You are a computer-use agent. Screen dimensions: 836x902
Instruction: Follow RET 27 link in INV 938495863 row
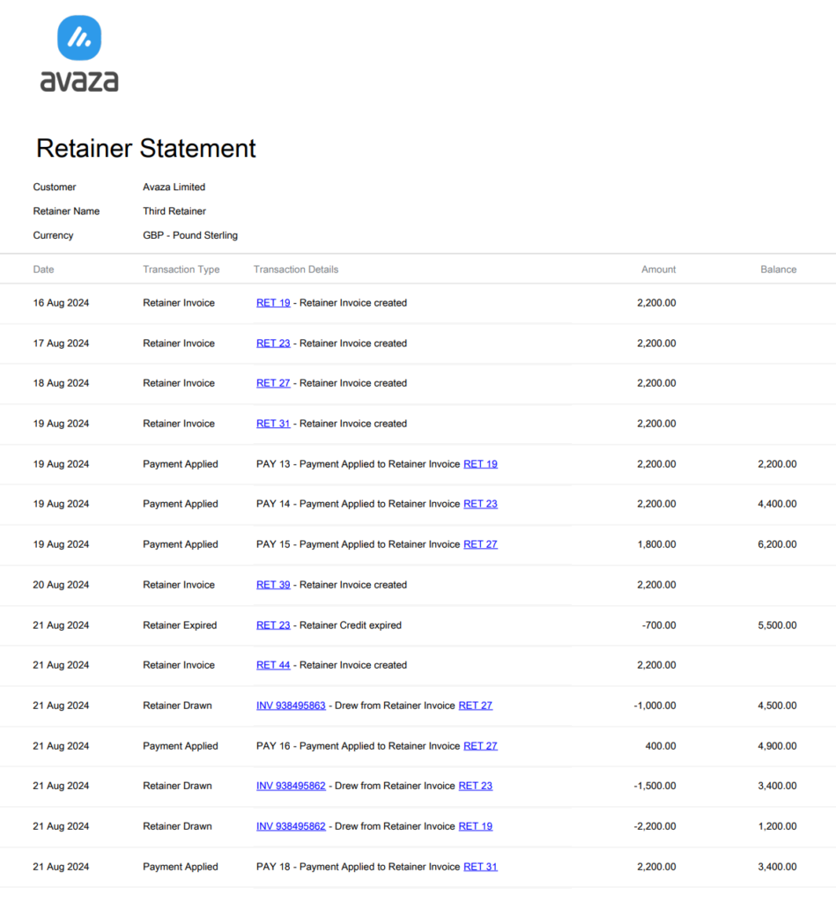475,706
